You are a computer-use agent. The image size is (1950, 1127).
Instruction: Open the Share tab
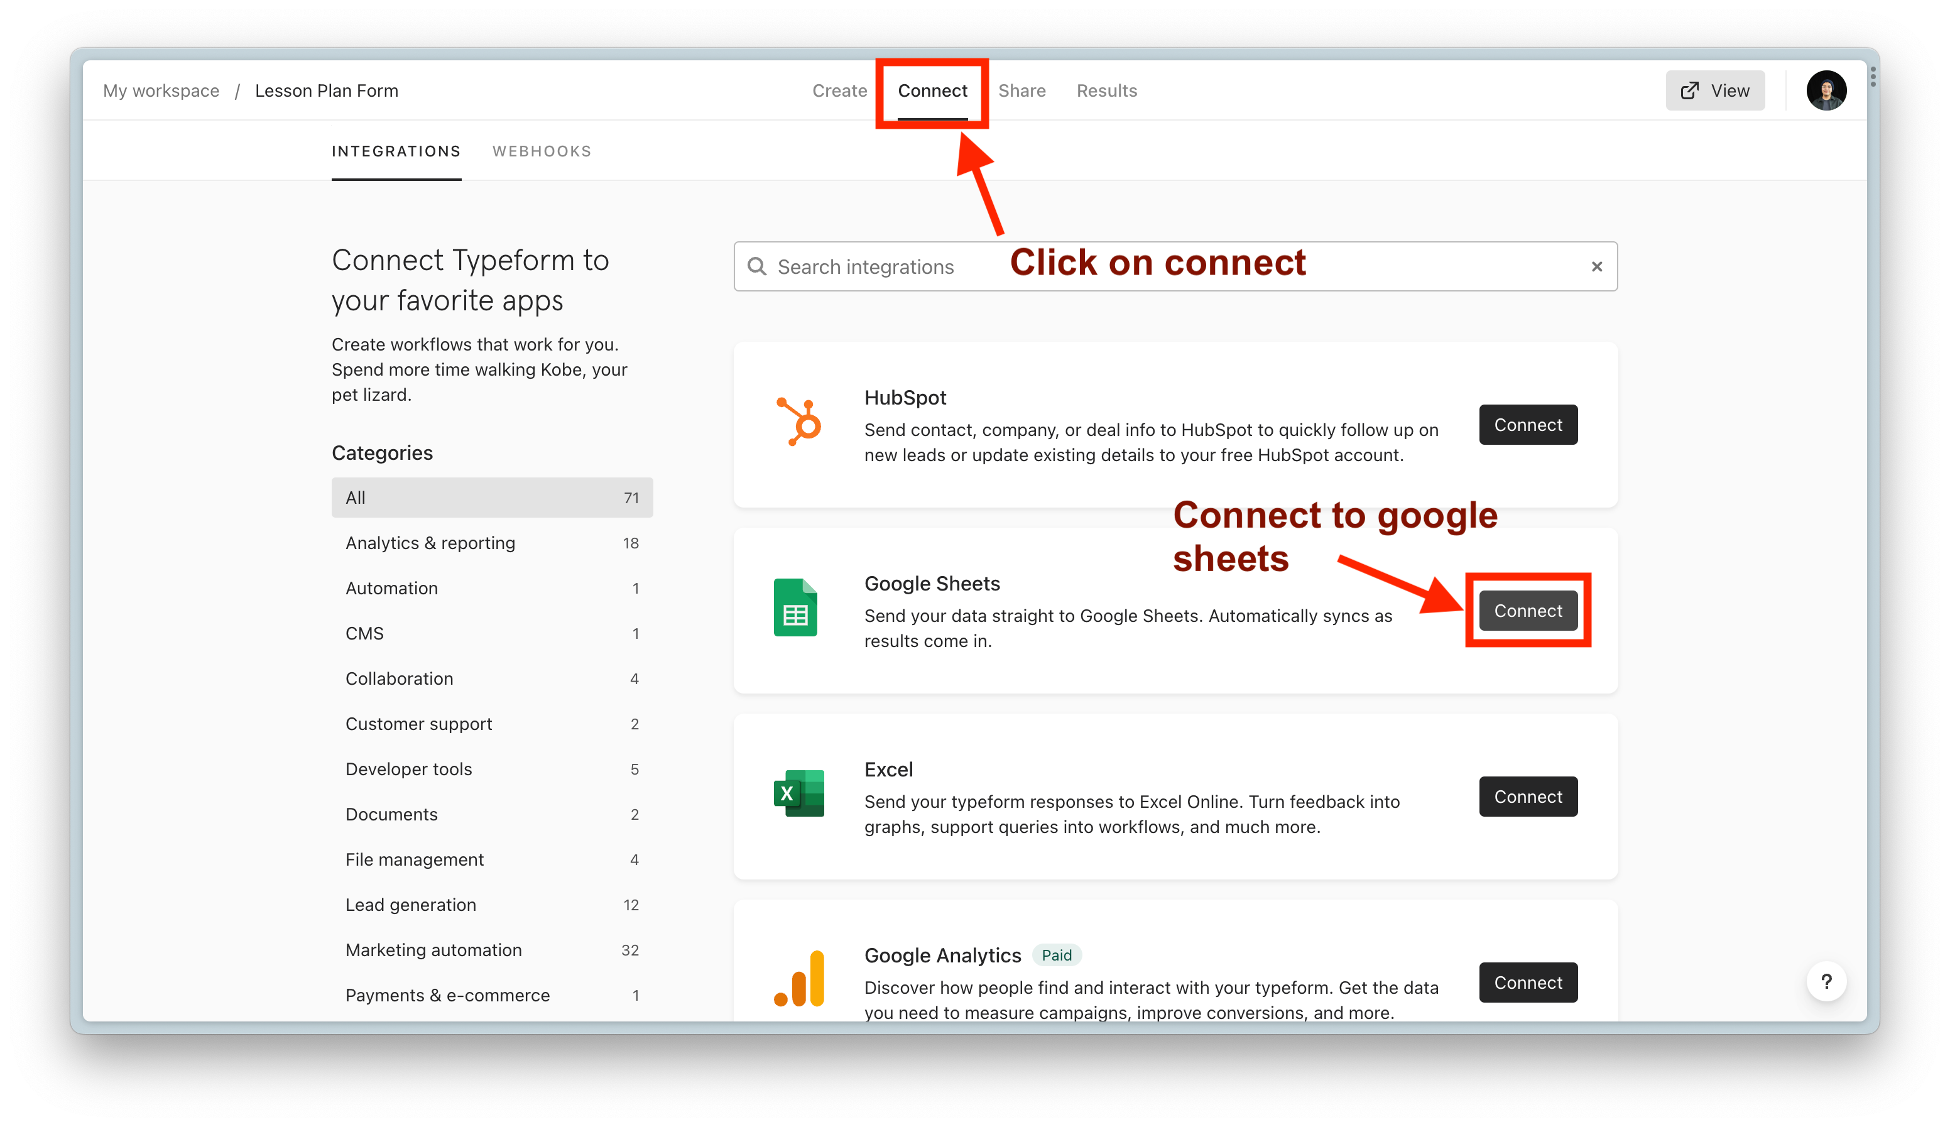pos(1022,90)
